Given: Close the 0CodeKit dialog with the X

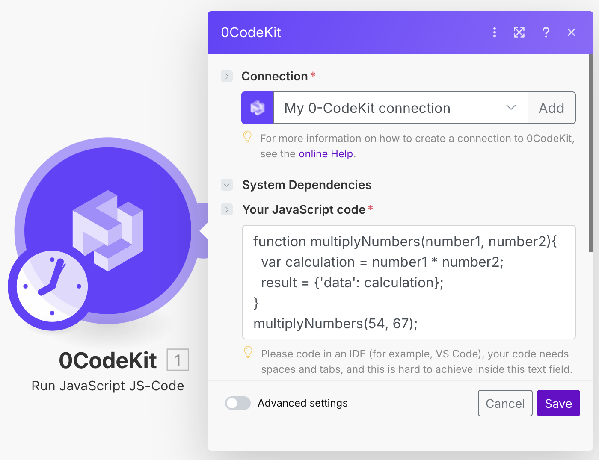Looking at the screenshot, I should pyautogui.click(x=571, y=32).
